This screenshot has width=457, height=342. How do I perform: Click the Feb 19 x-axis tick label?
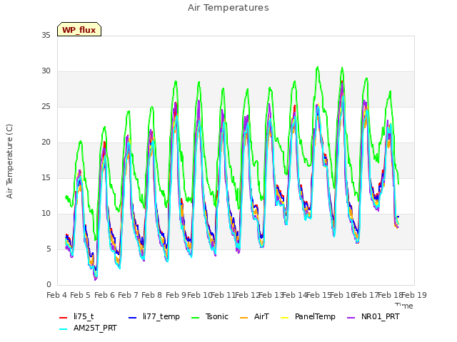click(414, 295)
